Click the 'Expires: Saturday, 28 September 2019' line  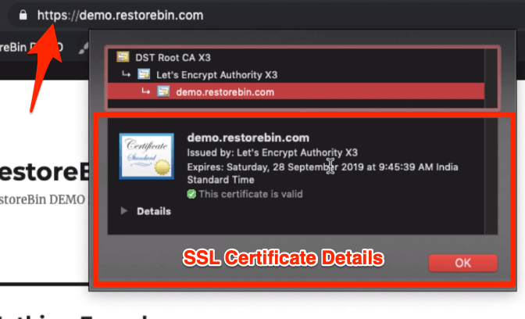(x=323, y=167)
